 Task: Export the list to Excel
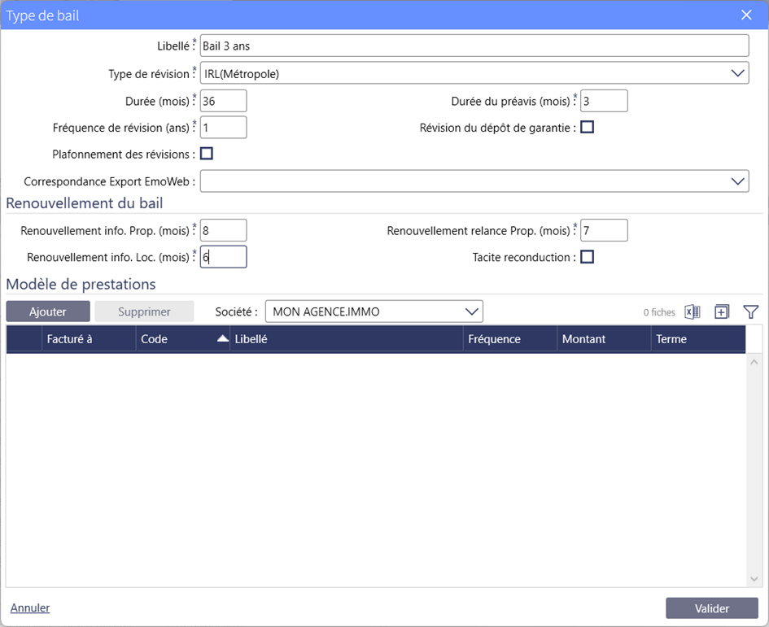[x=693, y=312]
